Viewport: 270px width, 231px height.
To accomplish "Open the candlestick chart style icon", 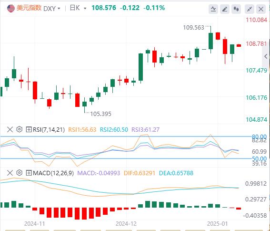I will tap(236, 9).
